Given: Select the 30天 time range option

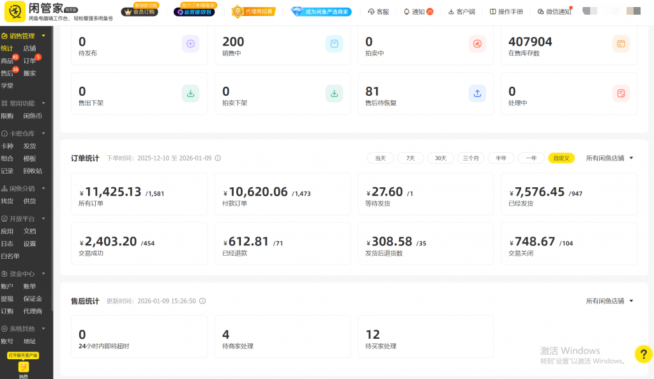Looking at the screenshot, I should click(x=441, y=158).
